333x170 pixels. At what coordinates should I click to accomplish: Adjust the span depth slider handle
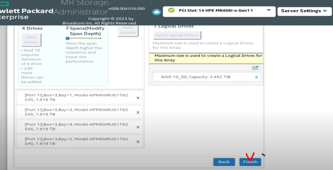[x=67, y=38]
